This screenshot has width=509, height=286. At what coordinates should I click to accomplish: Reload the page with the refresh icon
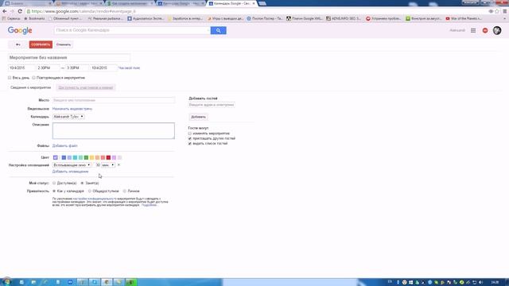[20, 11]
